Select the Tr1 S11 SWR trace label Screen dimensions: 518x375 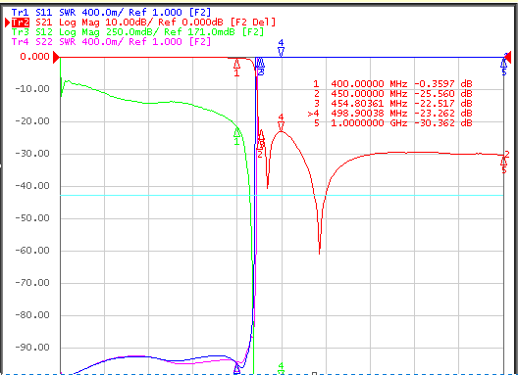(x=111, y=13)
